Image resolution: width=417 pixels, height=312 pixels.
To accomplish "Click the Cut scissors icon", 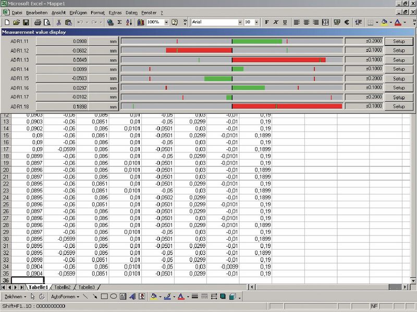I will coord(59,22).
